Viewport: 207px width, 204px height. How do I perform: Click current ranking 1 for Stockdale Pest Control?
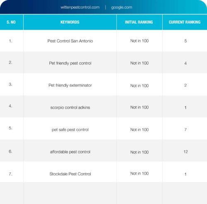pos(185,174)
